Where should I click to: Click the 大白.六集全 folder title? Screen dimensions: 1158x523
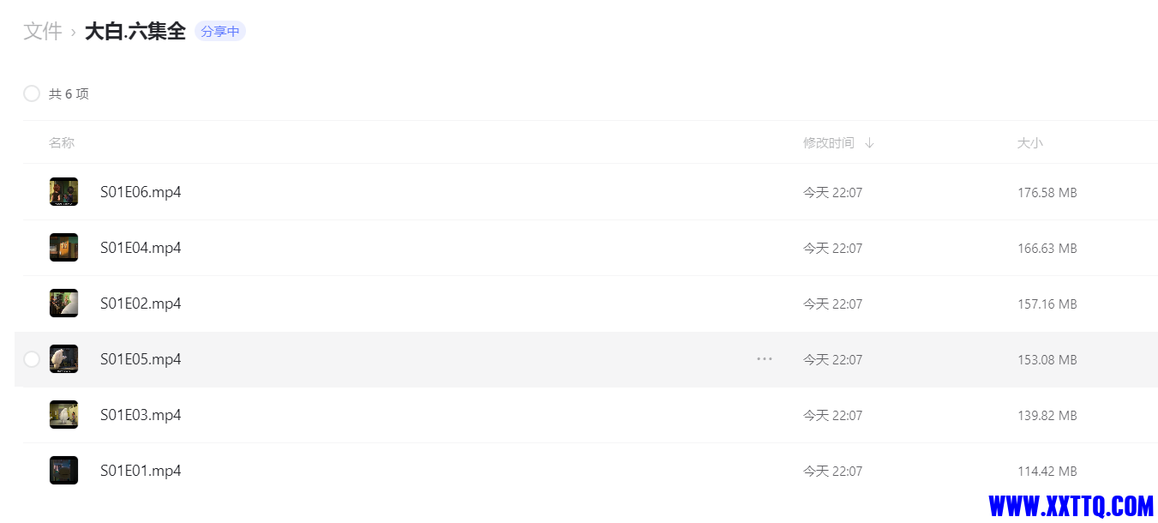coord(135,32)
